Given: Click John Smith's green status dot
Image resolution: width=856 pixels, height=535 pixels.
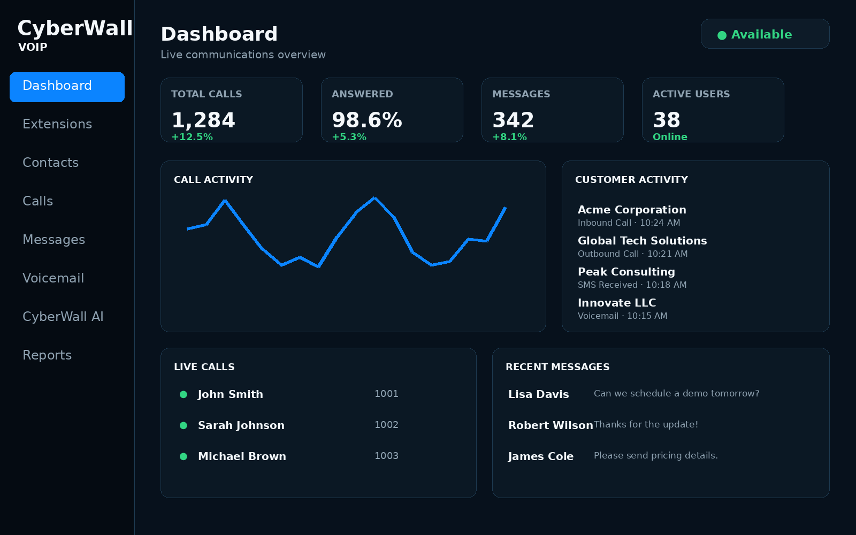Looking at the screenshot, I should click(x=184, y=394).
